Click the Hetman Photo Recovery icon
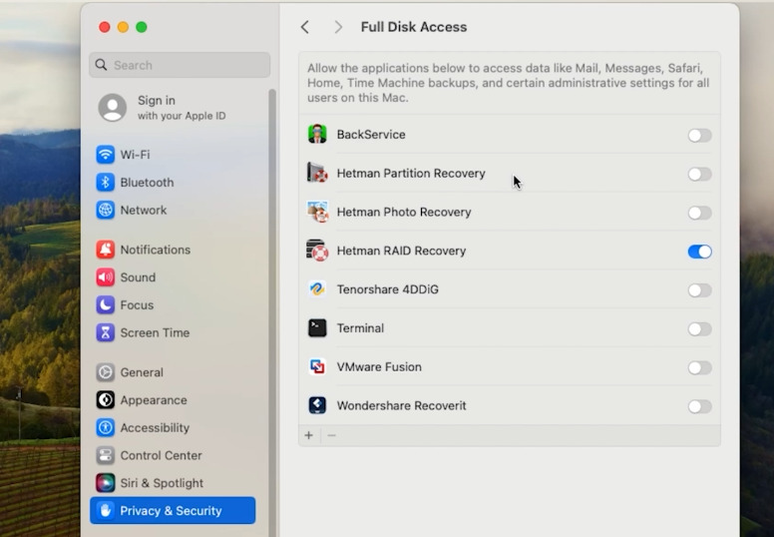This screenshot has width=774, height=537. pyautogui.click(x=317, y=212)
